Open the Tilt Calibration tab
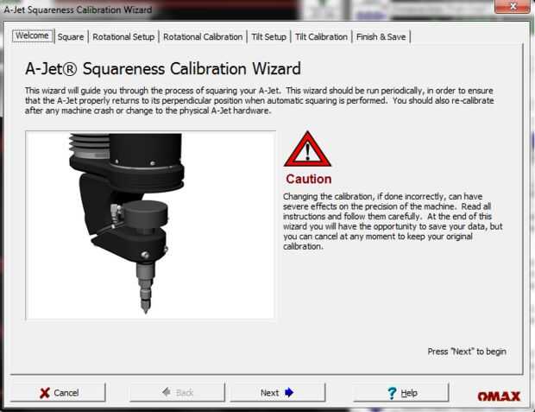The image size is (535, 412). pyautogui.click(x=321, y=37)
